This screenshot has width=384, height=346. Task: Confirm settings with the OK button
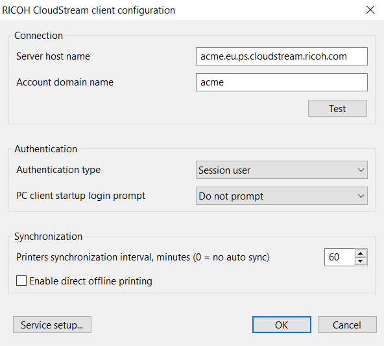coord(282,325)
